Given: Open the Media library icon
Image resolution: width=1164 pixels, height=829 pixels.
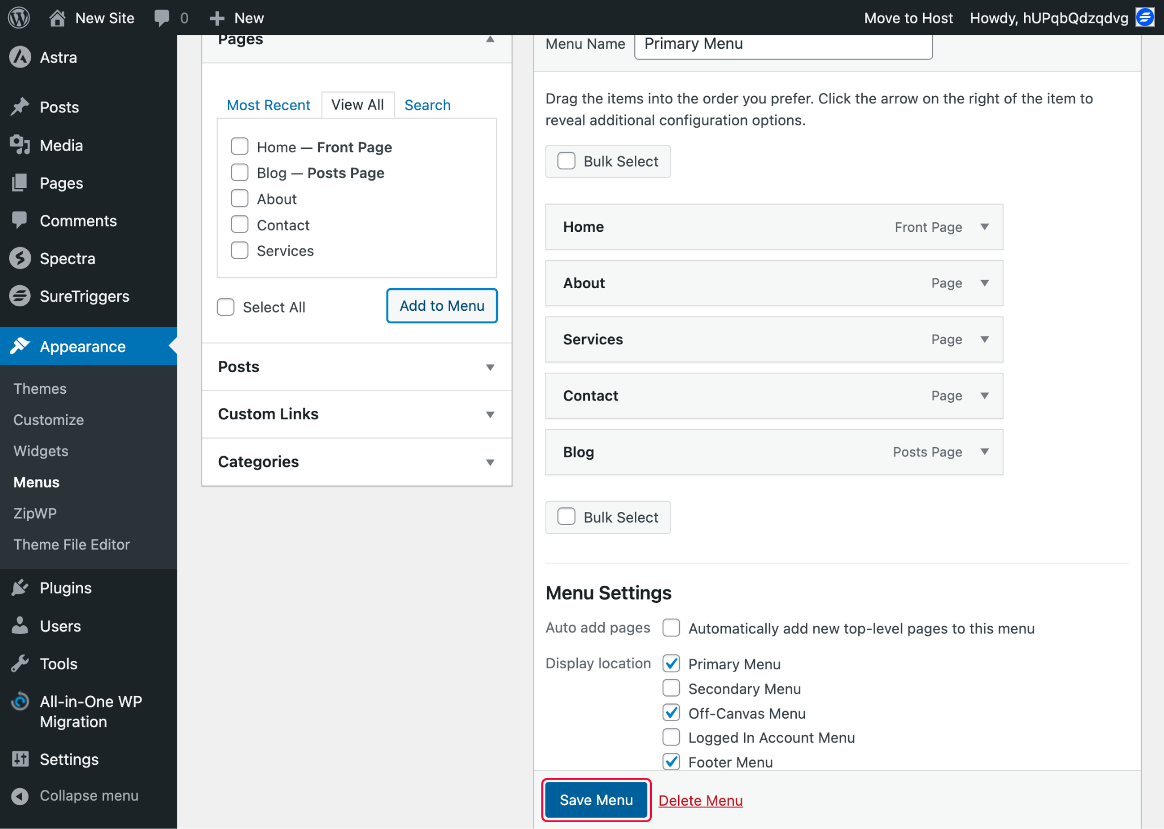Looking at the screenshot, I should [20, 145].
